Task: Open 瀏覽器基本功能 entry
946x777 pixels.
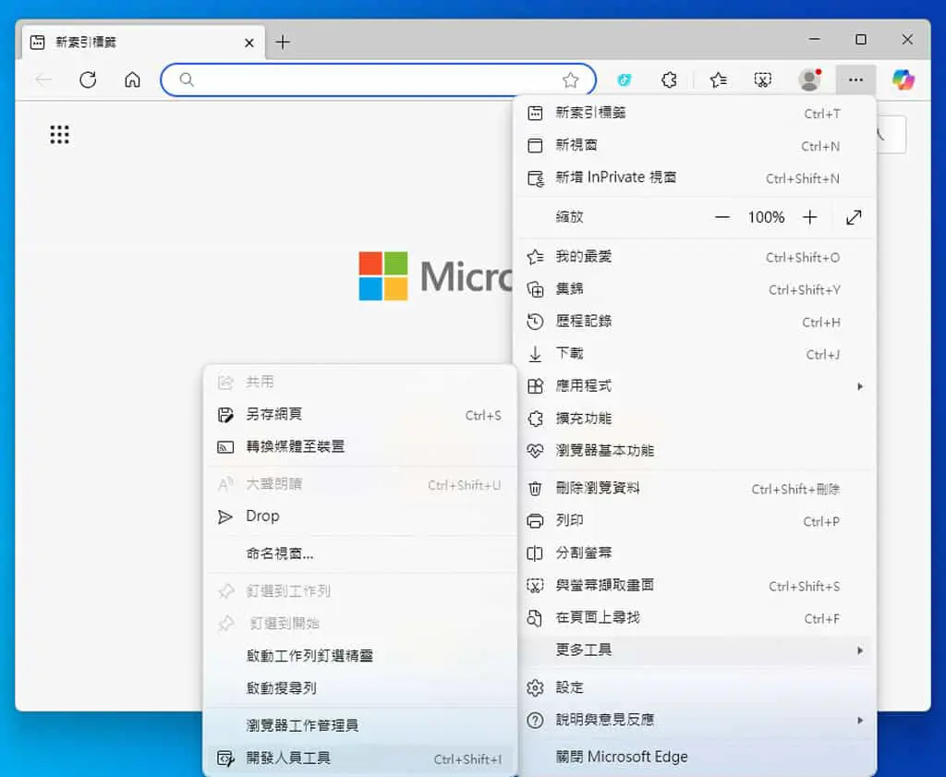Action: [695, 451]
